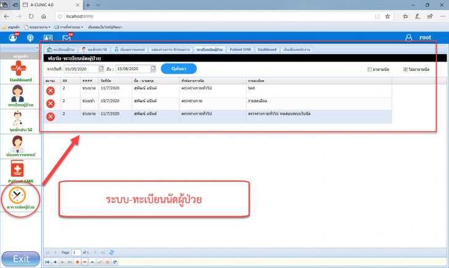Open a new browser tab with plus
The image size is (449, 268).
[88, 5]
